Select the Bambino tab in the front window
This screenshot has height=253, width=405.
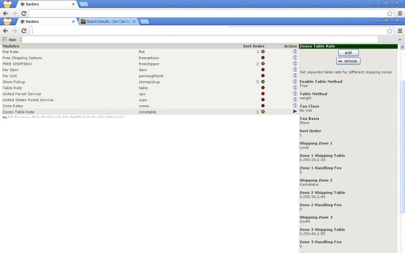47,22
